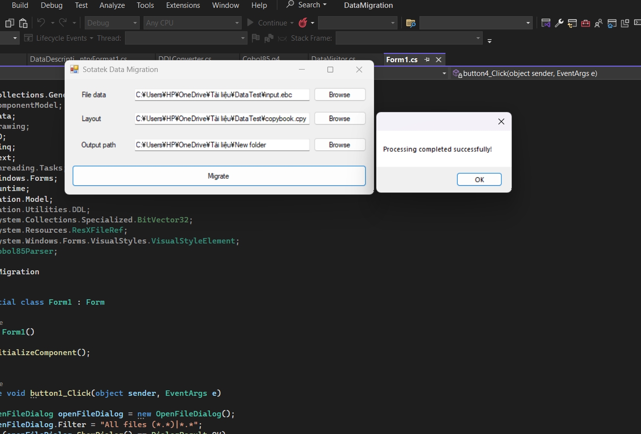Open the Stack Frame dropdown
The height and width of the screenshot is (434, 641).
[x=409, y=38]
